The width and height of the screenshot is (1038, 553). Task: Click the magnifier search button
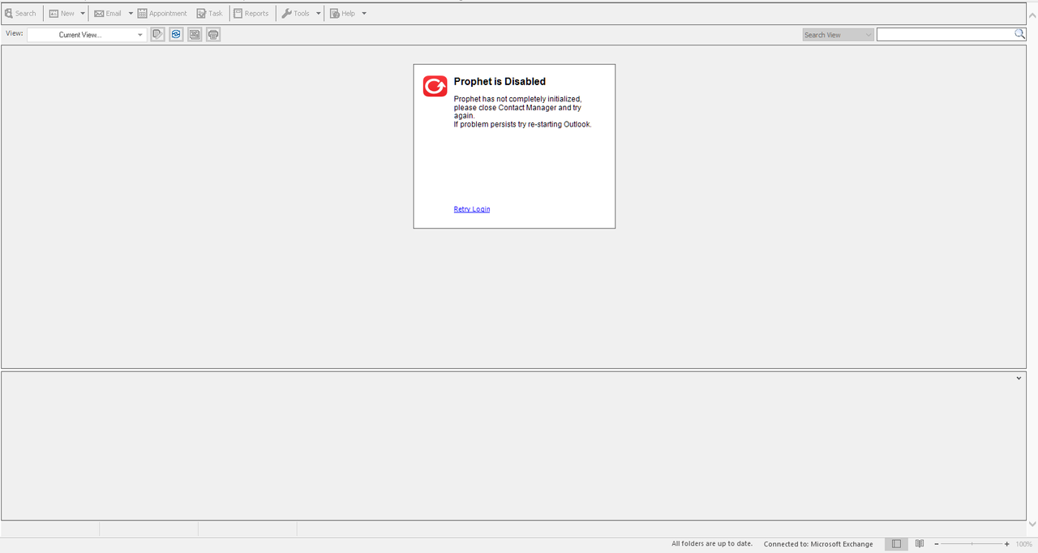coord(1019,34)
